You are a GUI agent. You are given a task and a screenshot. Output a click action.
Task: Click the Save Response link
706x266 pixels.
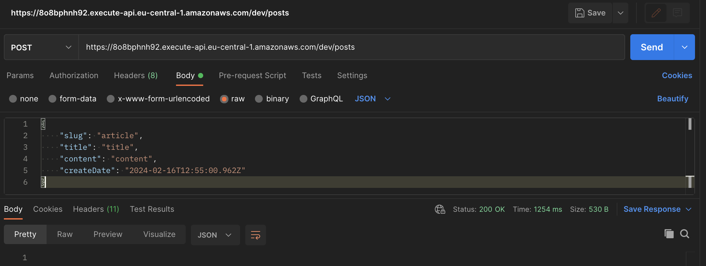tap(652, 209)
